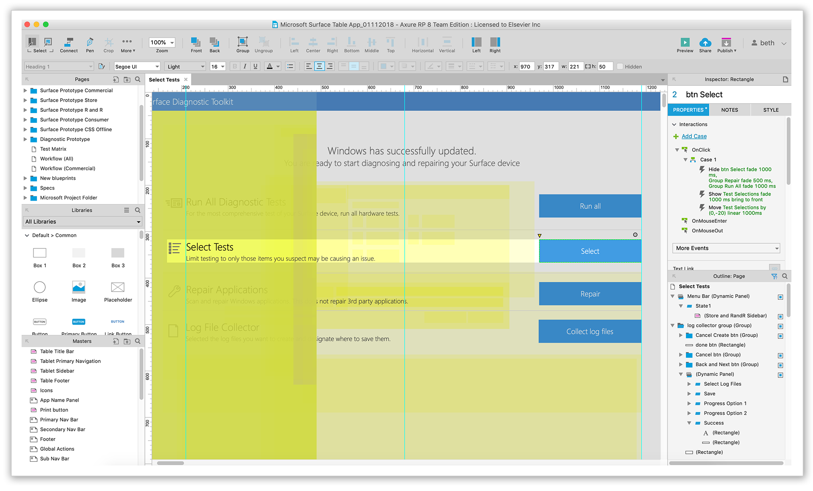Toggle visibility box for Cancel btn group
This screenshot has height=491, width=813.
(x=780, y=356)
